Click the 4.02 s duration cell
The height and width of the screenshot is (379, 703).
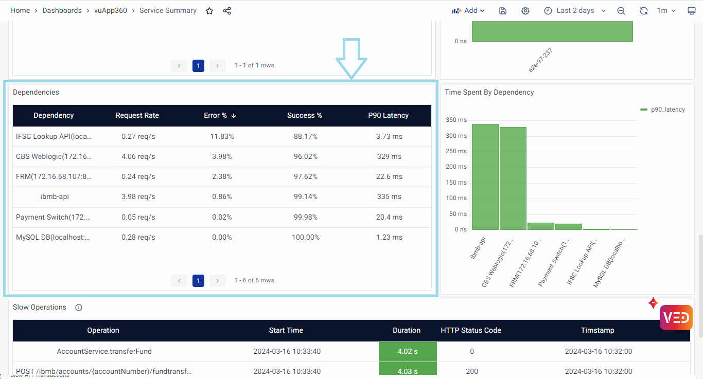[408, 352]
